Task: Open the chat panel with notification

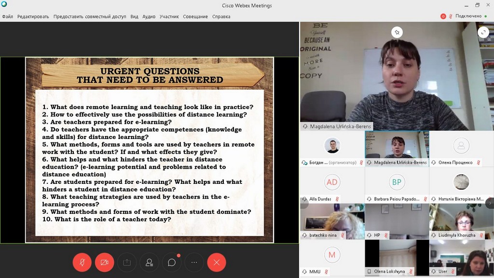Action: [172, 263]
